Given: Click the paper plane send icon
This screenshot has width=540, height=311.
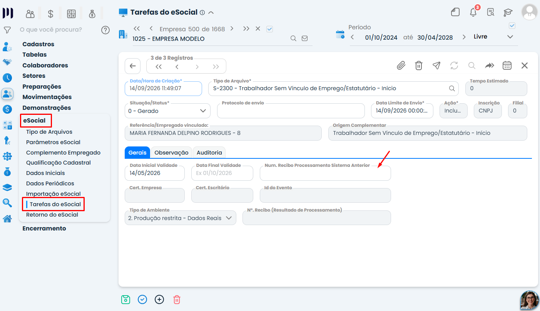Looking at the screenshot, I should [x=436, y=66].
